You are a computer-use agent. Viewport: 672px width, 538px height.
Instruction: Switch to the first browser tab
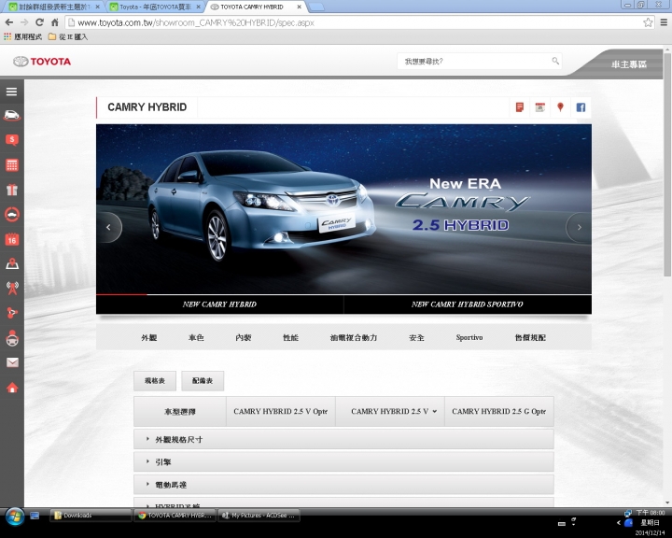coord(54,7)
